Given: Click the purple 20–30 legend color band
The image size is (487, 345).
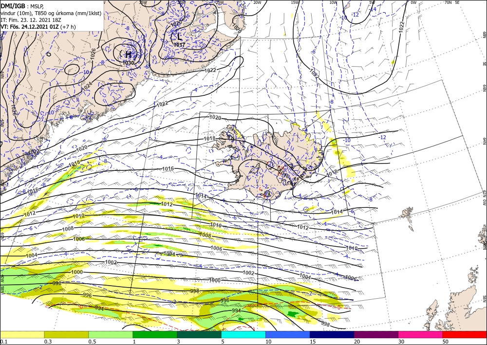Looking at the screenshot, I should click(376, 334).
